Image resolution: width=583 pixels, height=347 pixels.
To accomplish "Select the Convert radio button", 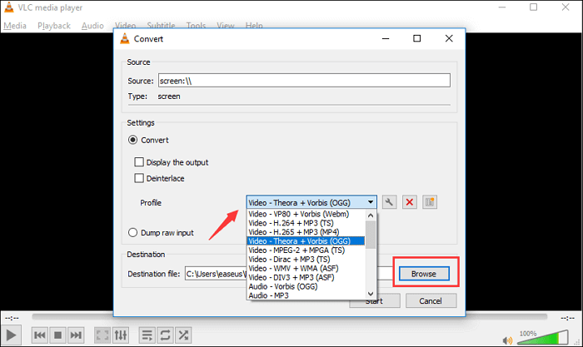I will pyautogui.click(x=132, y=140).
